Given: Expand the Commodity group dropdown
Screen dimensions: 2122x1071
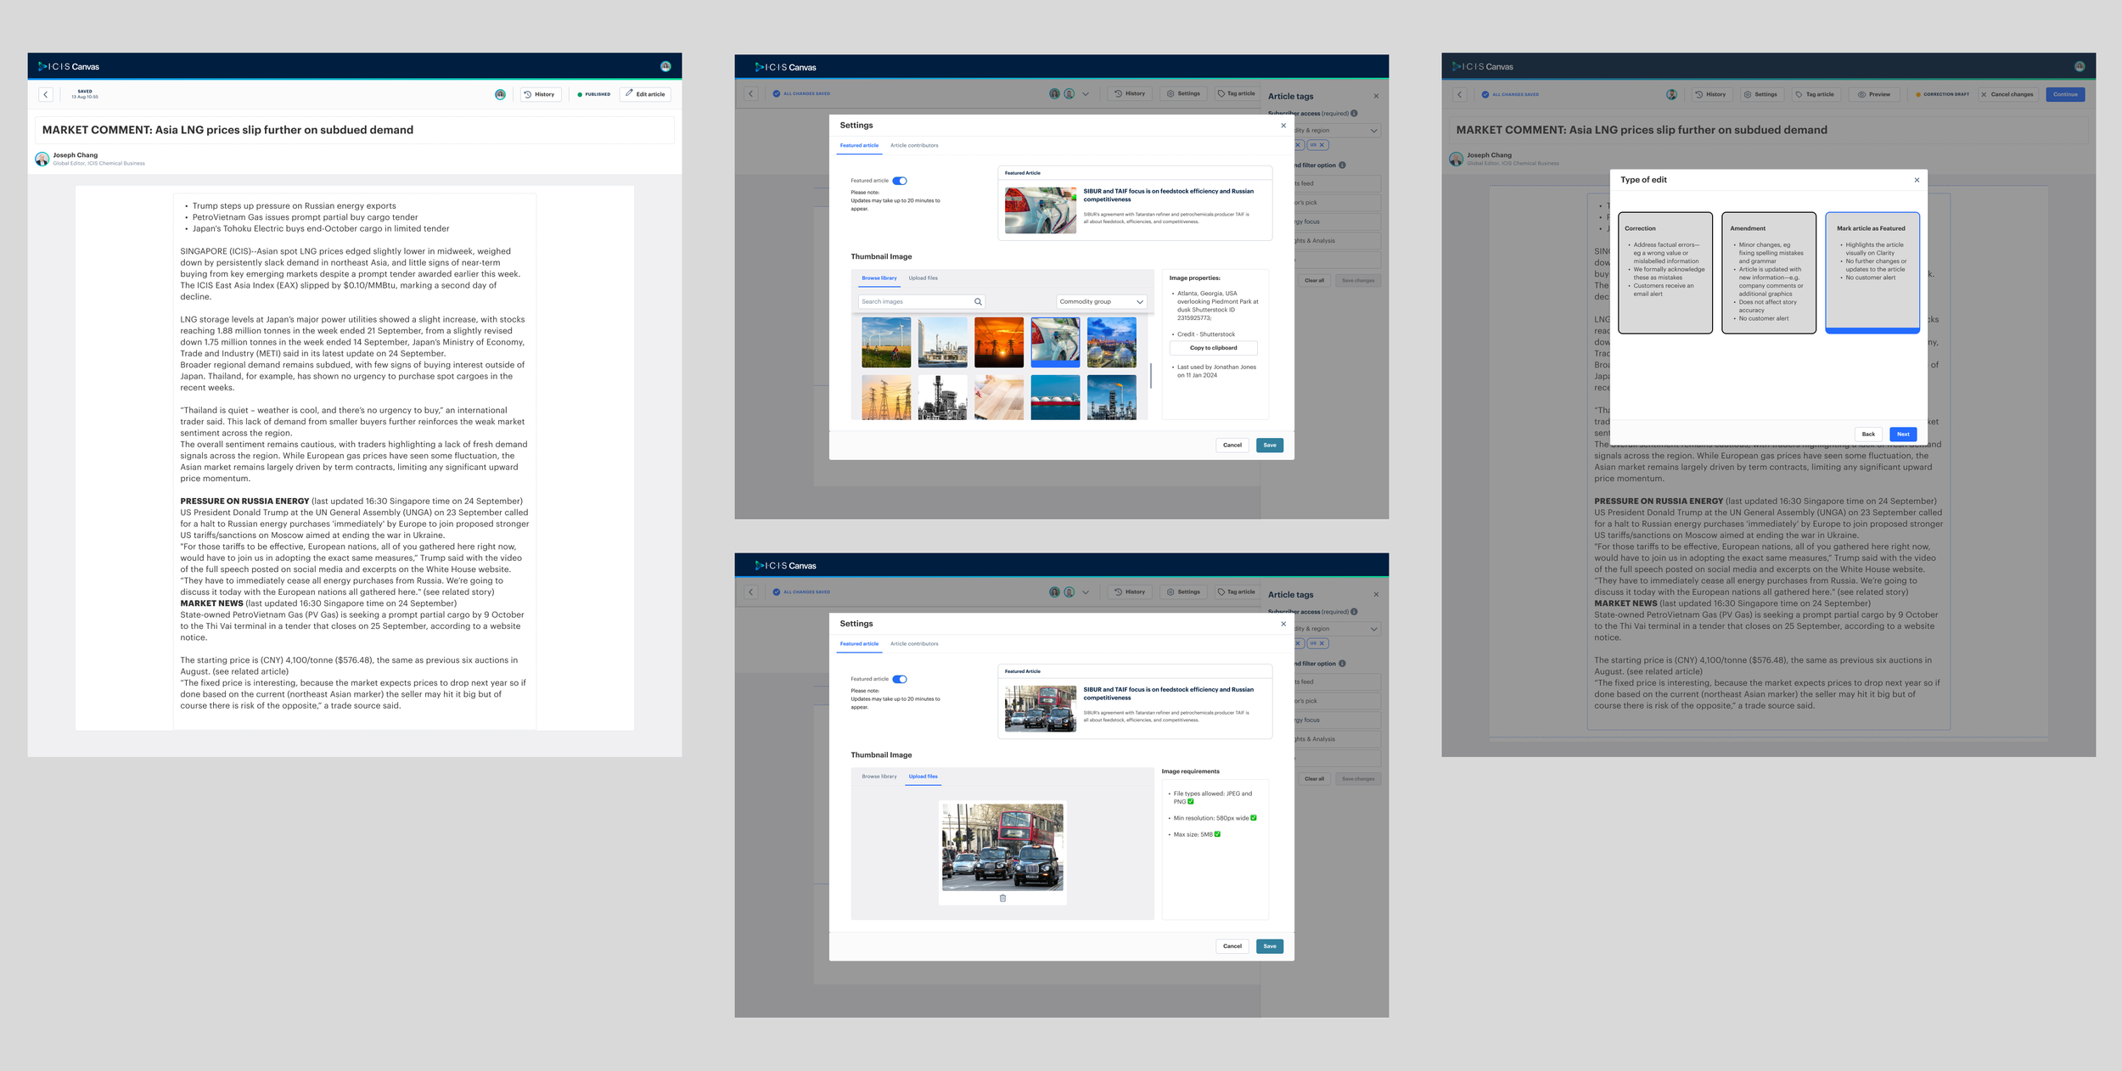Looking at the screenshot, I should click(x=1102, y=301).
